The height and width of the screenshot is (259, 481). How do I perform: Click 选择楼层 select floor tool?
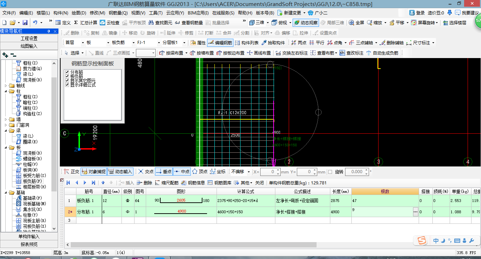[x=455, y=23]
